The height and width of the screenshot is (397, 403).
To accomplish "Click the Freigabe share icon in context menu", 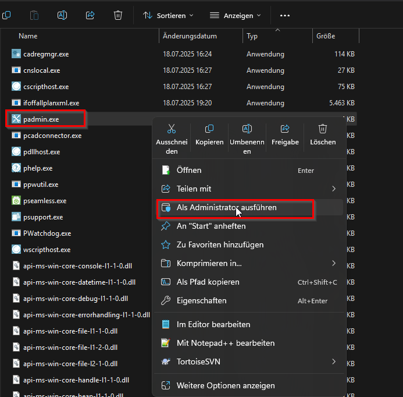I will point(285,129).
